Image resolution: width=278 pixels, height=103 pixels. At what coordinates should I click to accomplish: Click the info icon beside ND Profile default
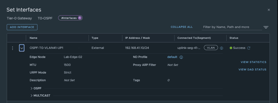click(x=181, y=57)
